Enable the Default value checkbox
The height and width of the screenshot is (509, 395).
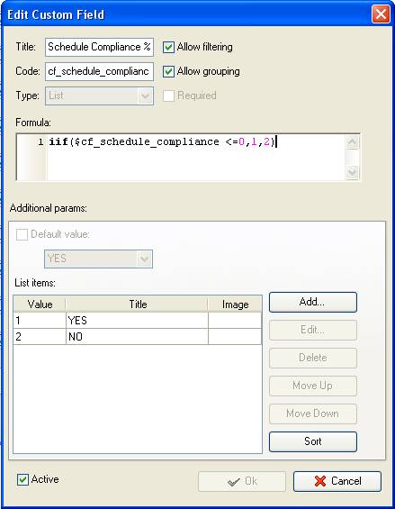click(x=22, y=234)
